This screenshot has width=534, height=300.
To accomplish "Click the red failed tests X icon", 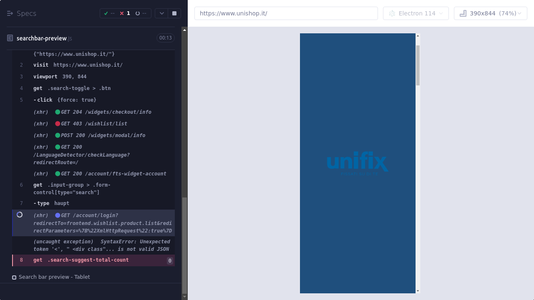I will coord(122,13).
